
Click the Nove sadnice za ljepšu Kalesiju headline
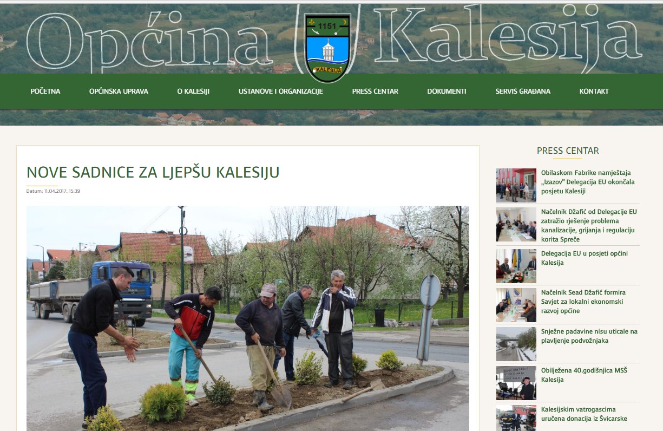[153, 173]
